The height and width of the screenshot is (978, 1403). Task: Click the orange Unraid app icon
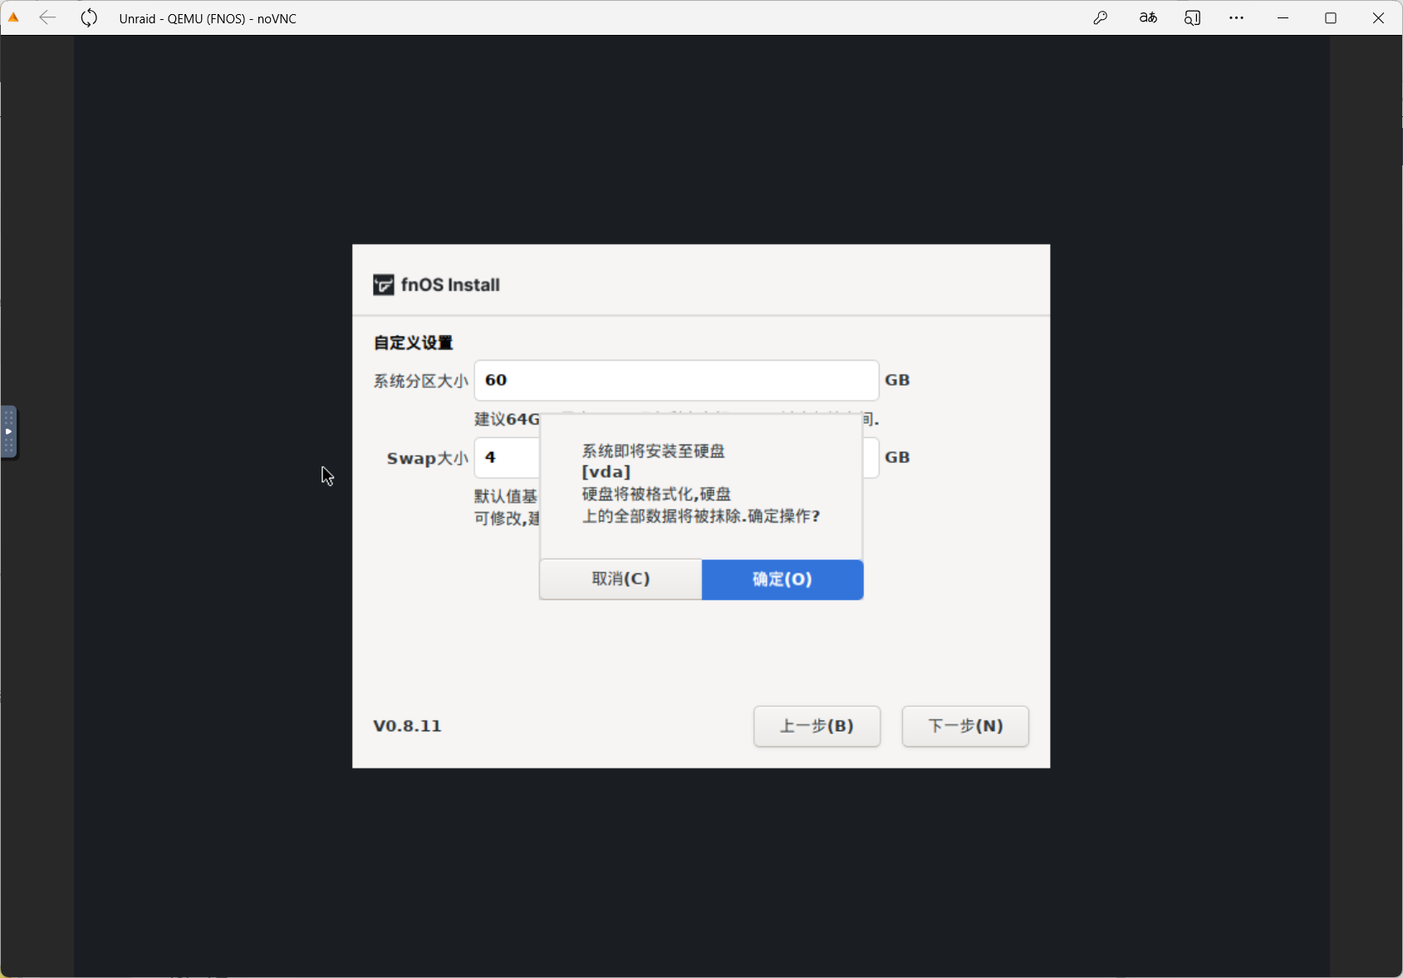pyautogui.click(x=13, y=17)
